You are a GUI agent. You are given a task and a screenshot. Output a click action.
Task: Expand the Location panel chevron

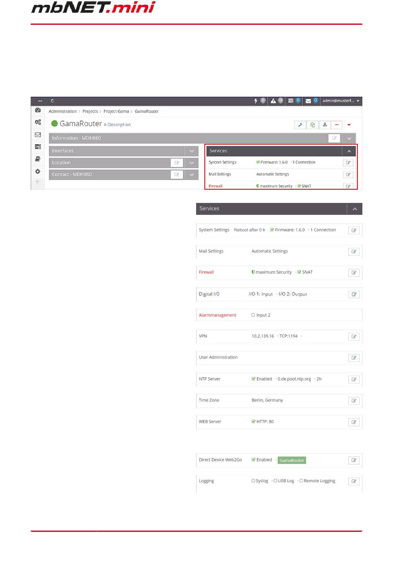point(192,163)
